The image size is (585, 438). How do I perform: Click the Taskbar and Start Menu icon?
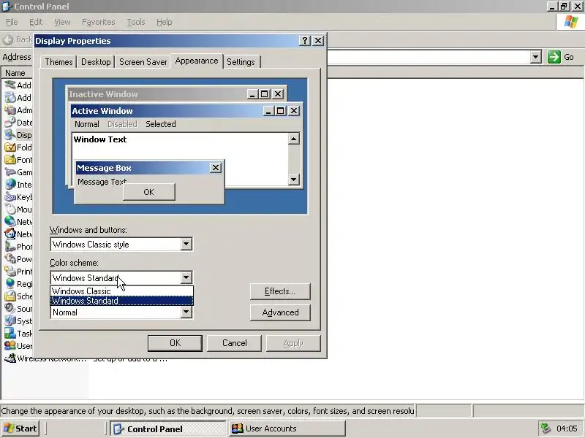10,334
